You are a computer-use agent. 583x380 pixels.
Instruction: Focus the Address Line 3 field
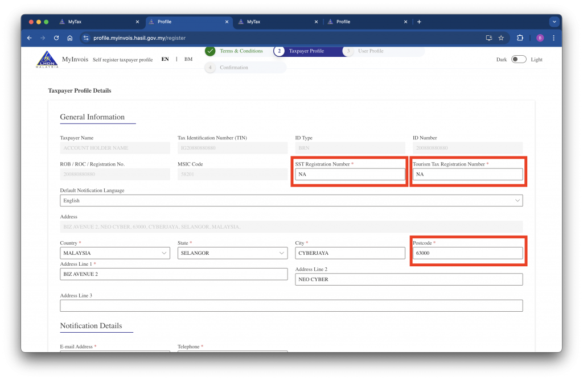click(291, 306)
